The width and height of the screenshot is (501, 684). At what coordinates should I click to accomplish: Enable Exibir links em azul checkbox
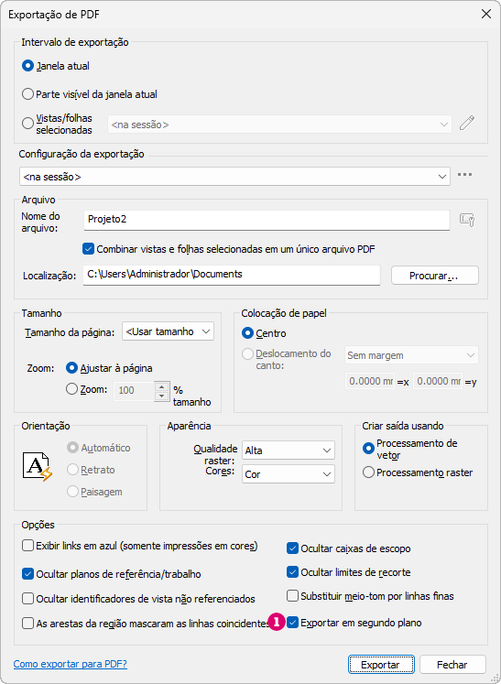[x=27, y=546]
